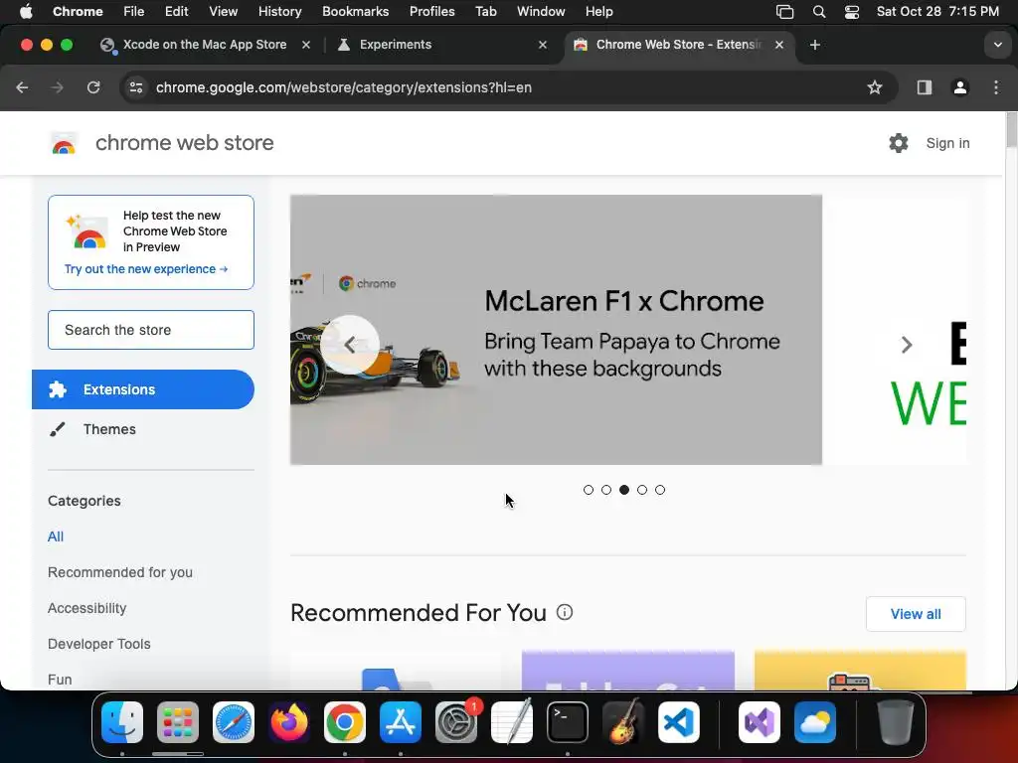The height and width of the screenshot is (763, 1018).
Task: Select Themes in the sidebar
Action: click(x=109, y=429)
